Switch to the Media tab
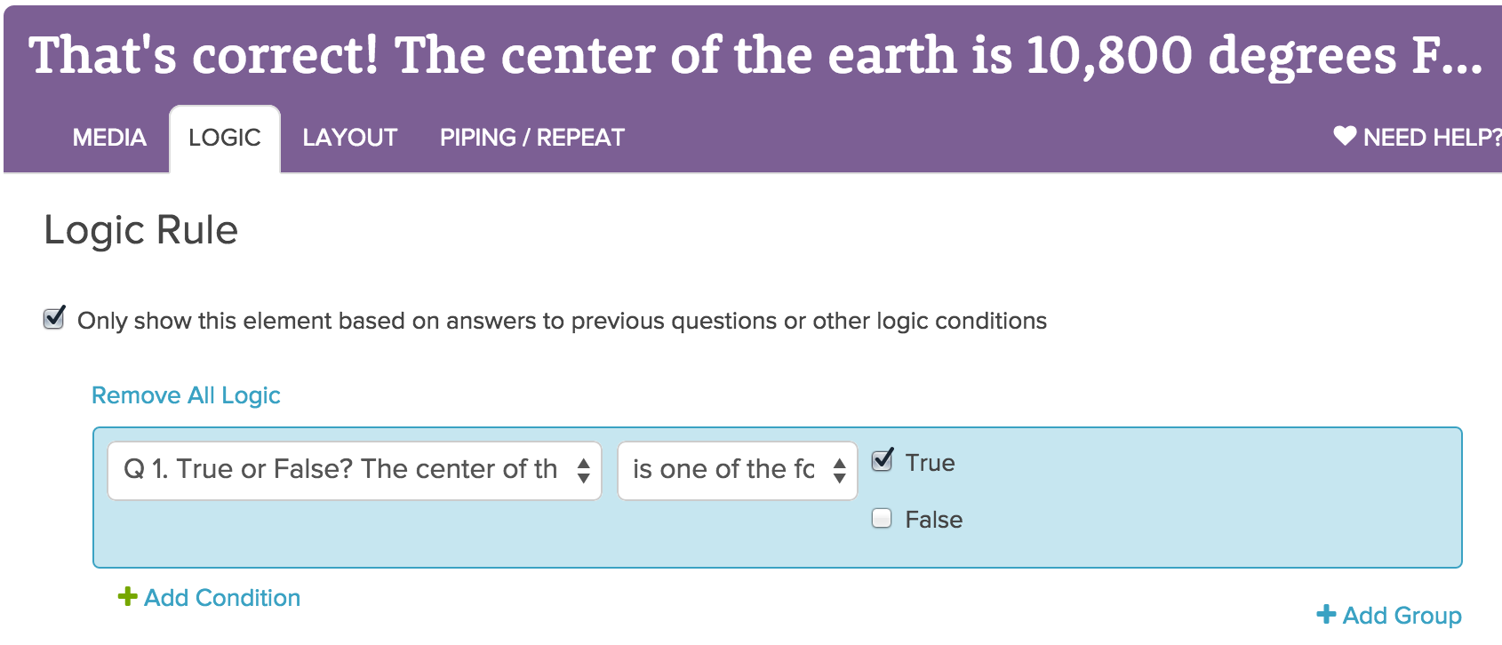Image resolution: width=1502 pixels, height=645 pixels. (109, 138)
